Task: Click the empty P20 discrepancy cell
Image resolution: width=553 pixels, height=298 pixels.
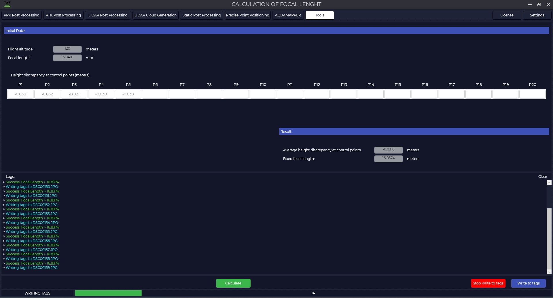Action: (533, 94)
